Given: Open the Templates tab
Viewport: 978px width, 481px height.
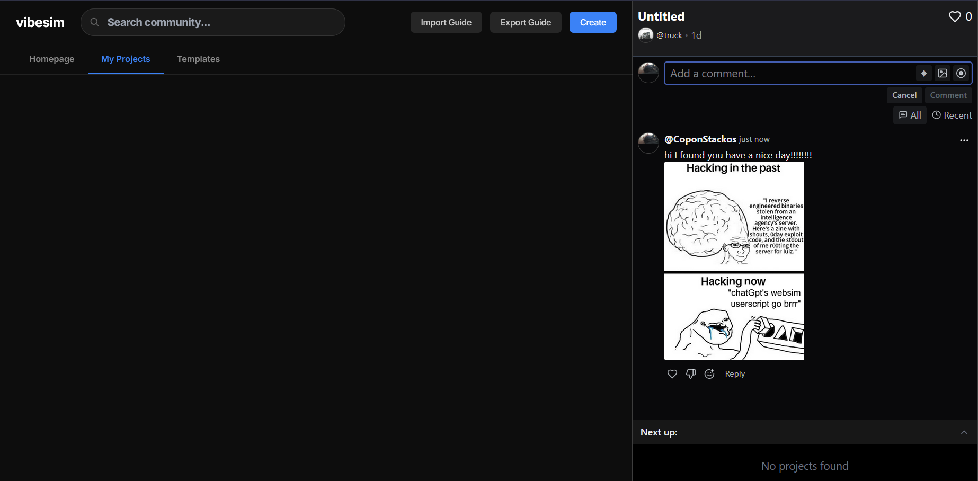Looking at the screenshot, I should click(198, 59).
